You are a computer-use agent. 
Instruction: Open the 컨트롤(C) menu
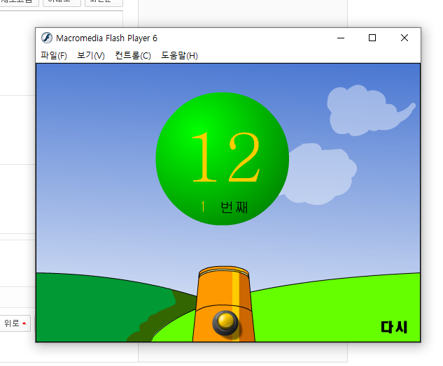click(x=133, y=56)
